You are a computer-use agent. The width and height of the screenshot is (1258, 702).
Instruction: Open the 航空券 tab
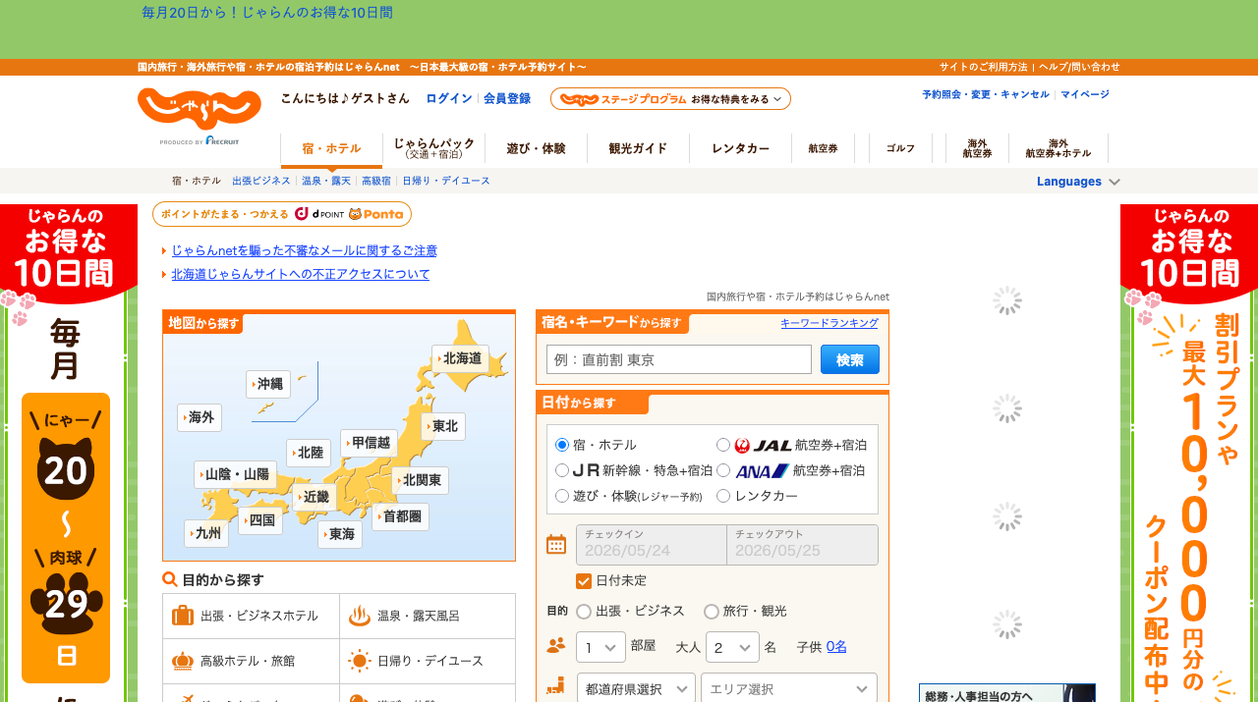(x=823, y=148)
